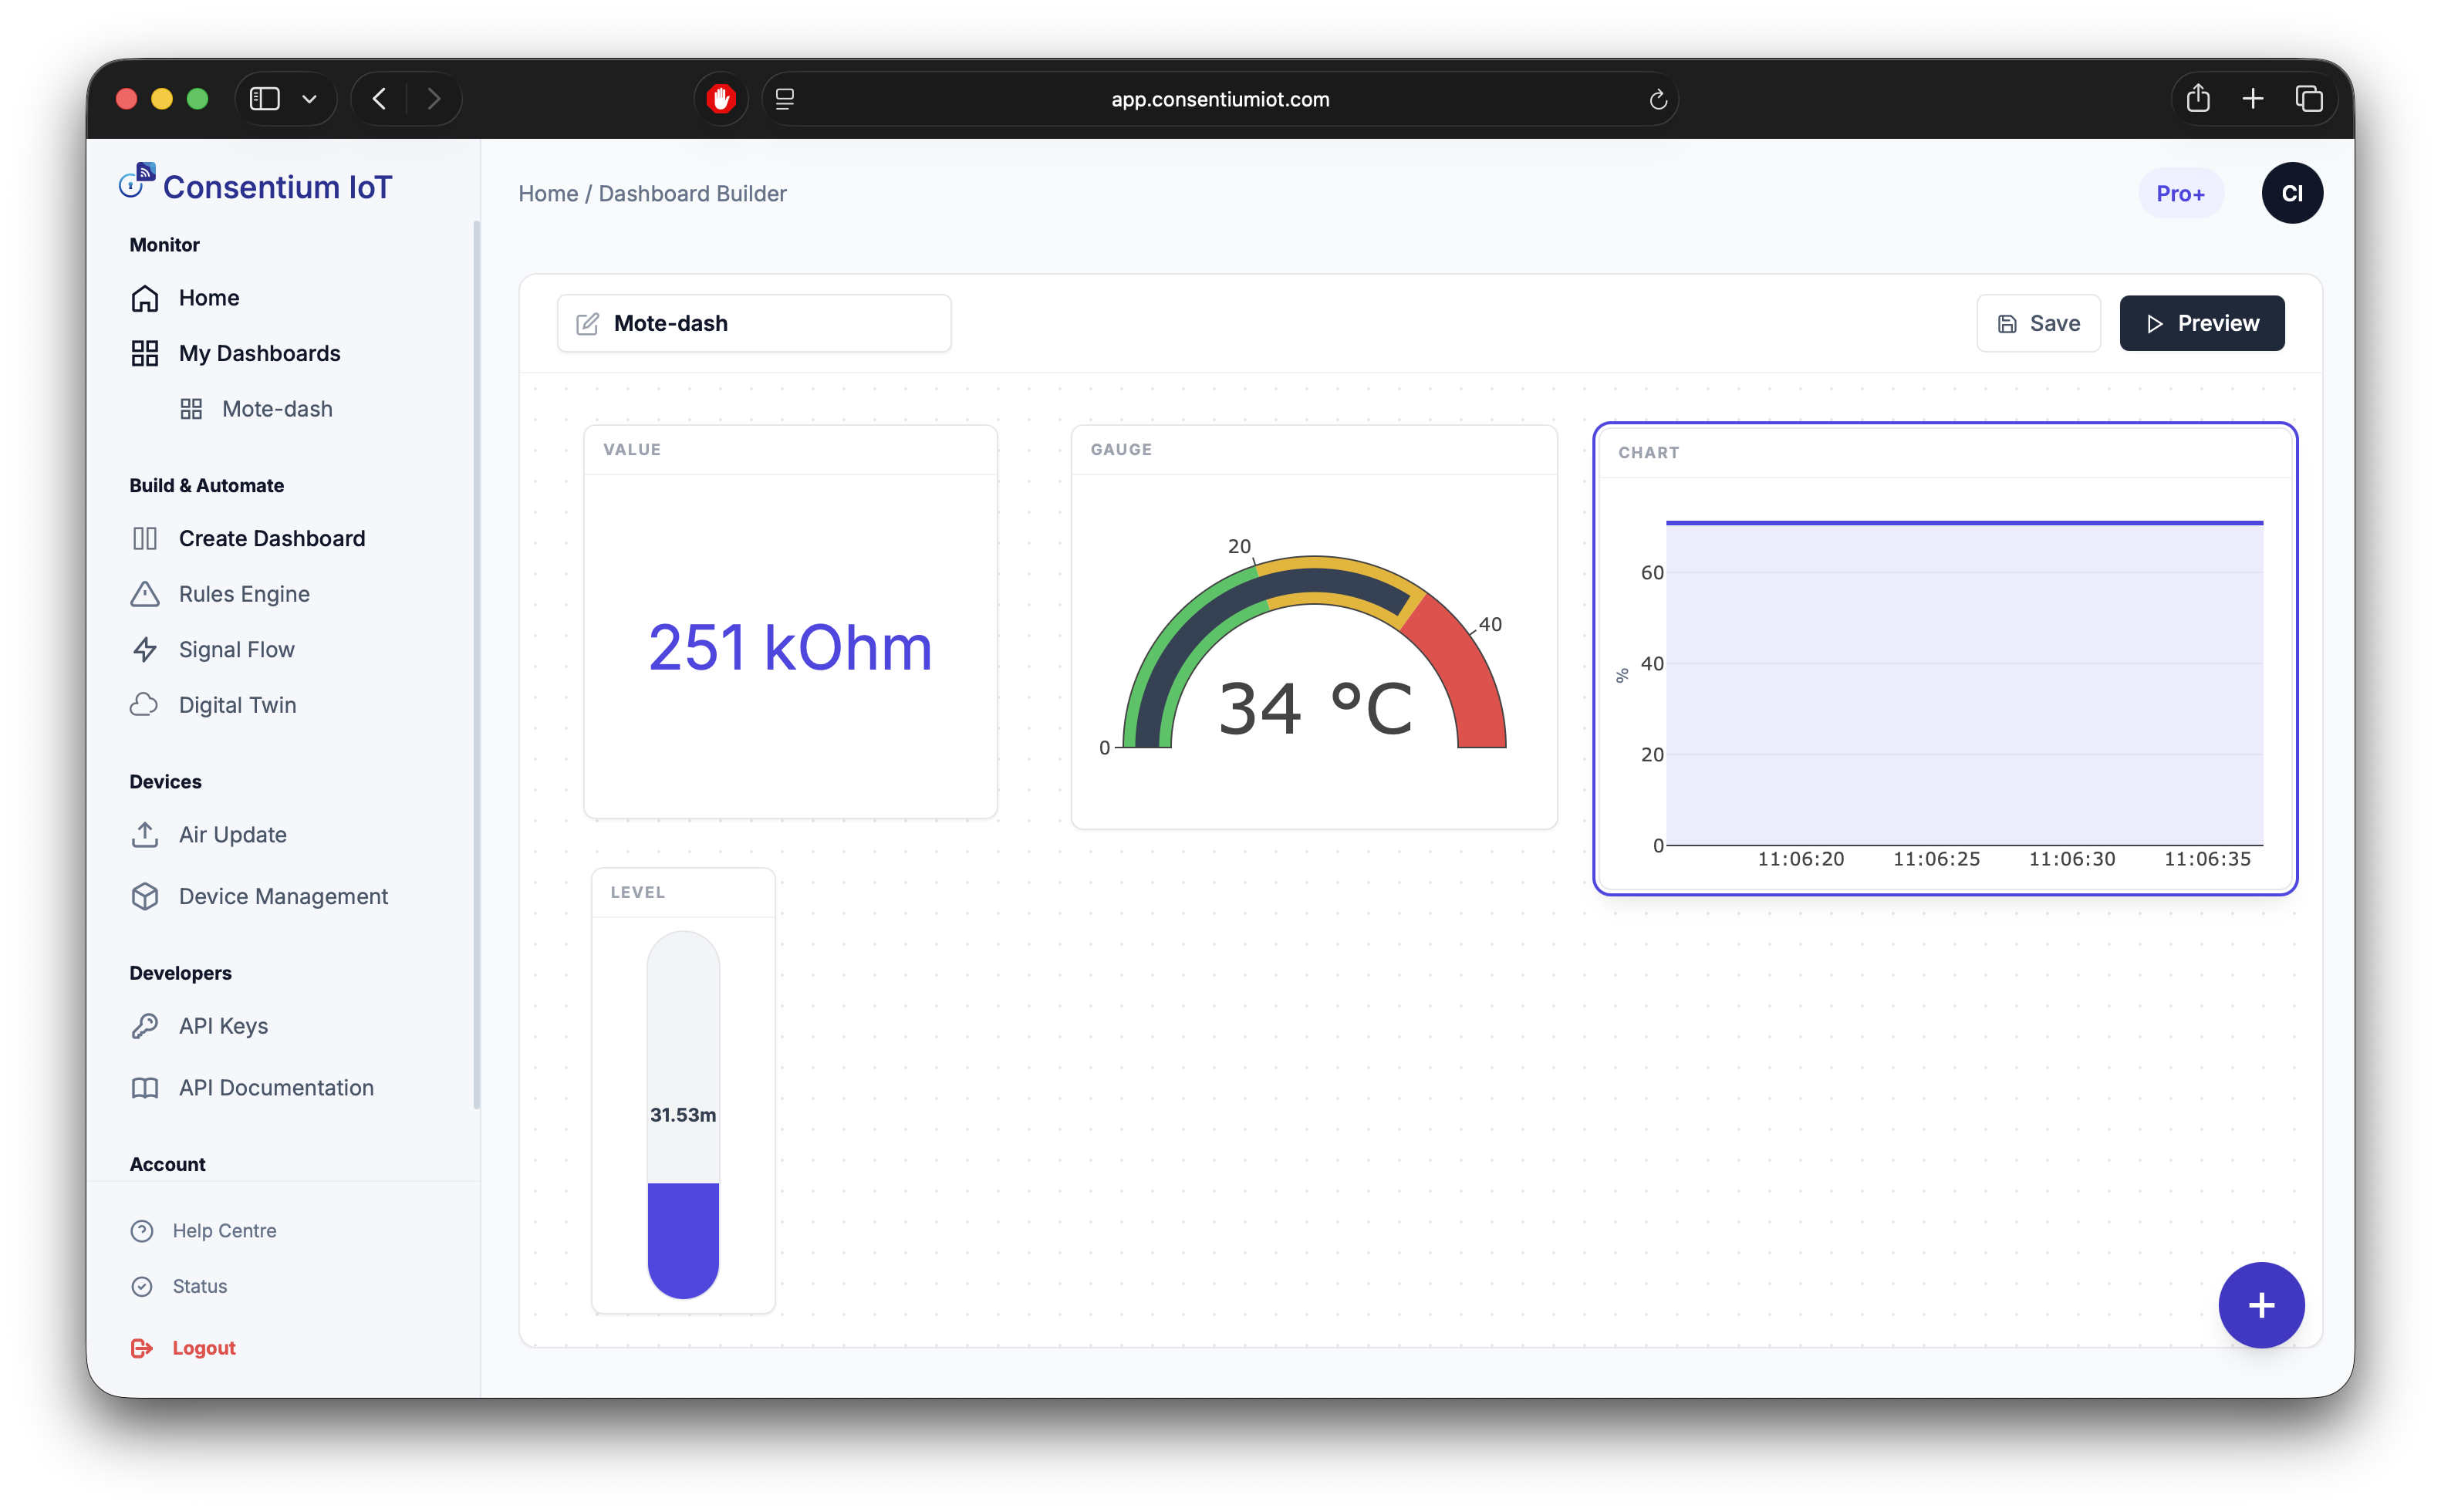Click the Status checkmark icon
This screenshot has height=1512, width=2441.
tap(142, 1286)
